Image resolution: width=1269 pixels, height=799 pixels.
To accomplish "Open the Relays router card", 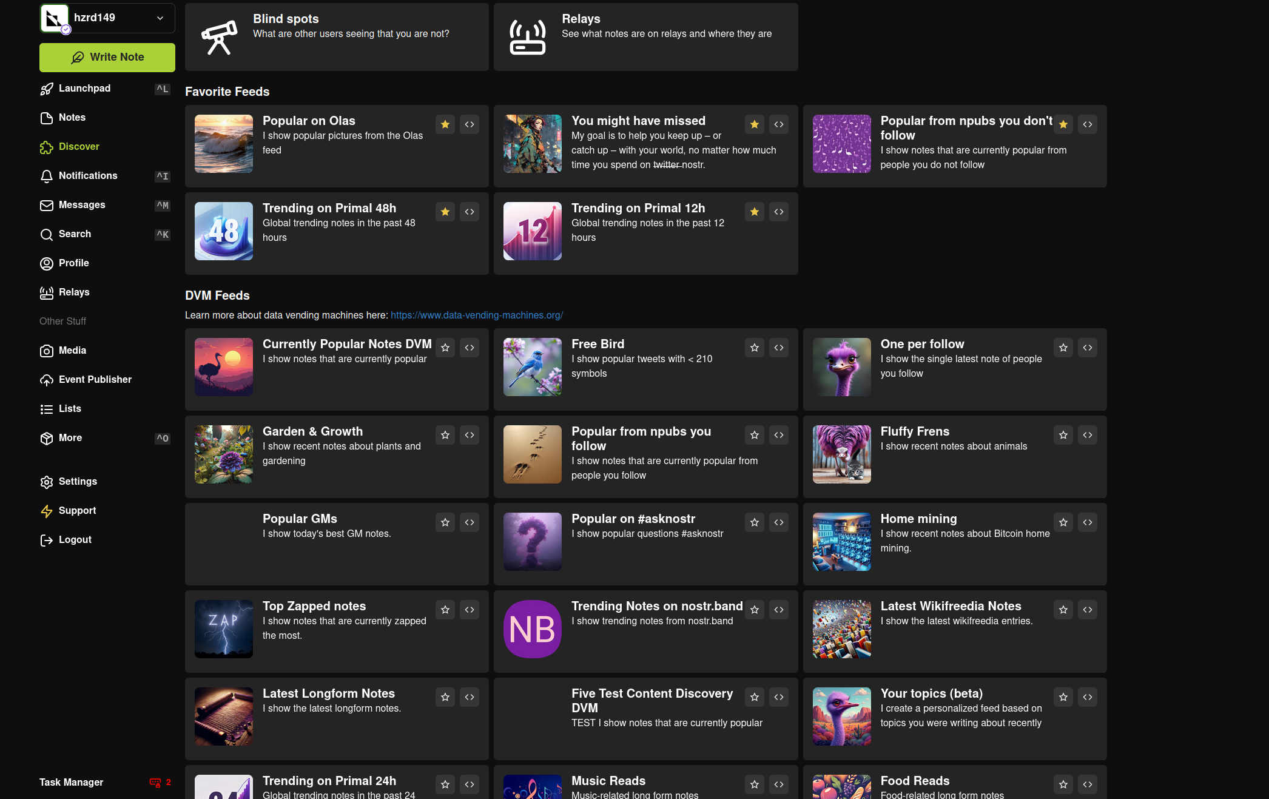I will coord(645,37).
